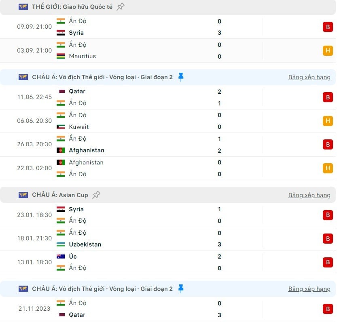This screenshot has height=322, width=337.
Task: Open the Syria vs Ấn Độ 23.01 match
Action: click(168, 215)
